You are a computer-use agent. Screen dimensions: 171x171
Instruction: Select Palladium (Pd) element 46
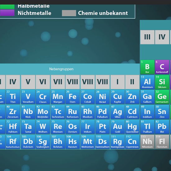102,112
